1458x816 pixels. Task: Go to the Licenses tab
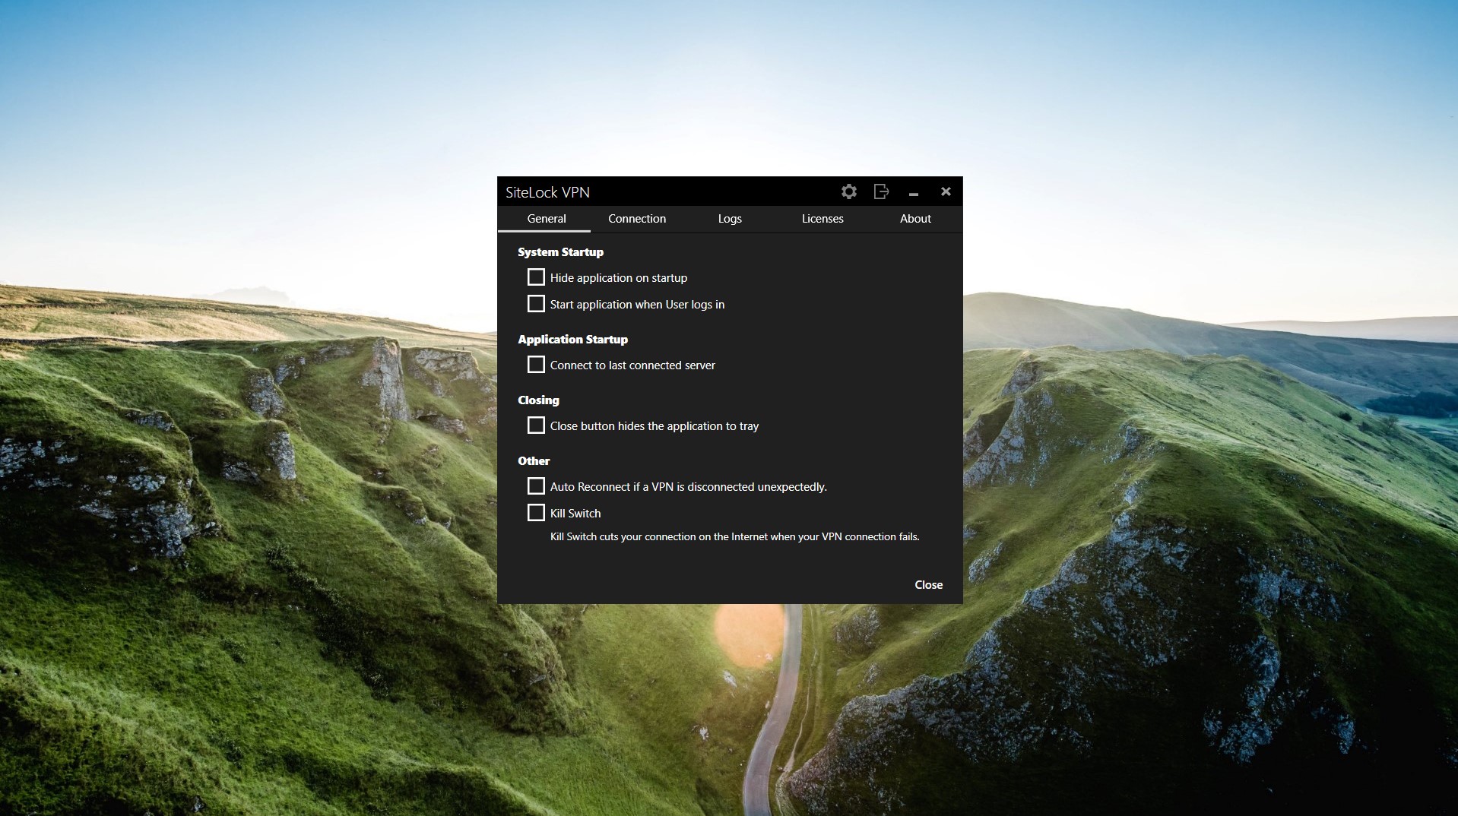(823, 219)
